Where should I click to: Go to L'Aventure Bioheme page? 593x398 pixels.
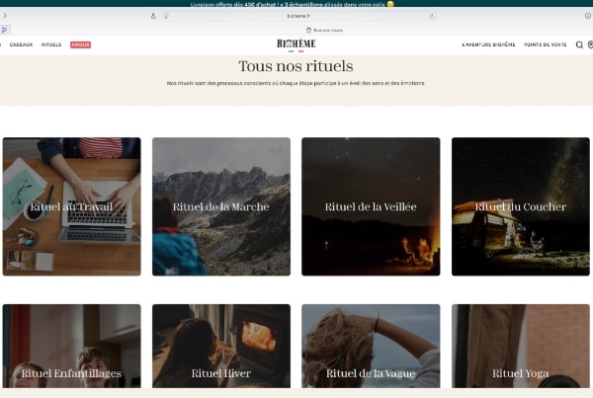(488, 44)
